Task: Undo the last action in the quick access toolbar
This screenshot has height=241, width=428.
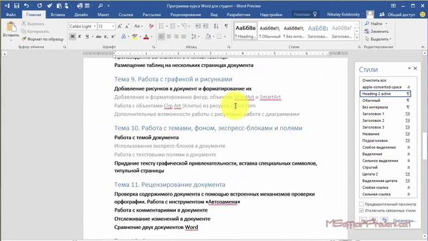Action: pos(27,6)
